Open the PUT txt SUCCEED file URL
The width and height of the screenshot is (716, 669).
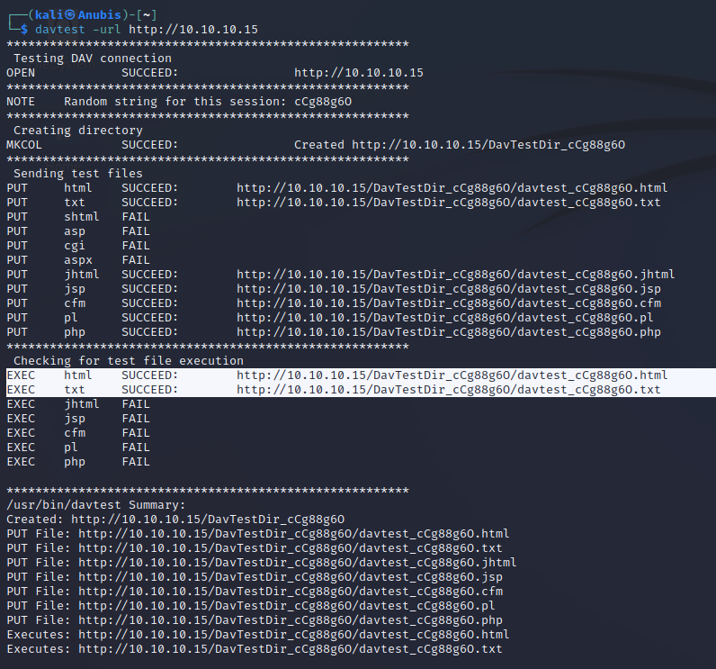(x=448, y=202)
